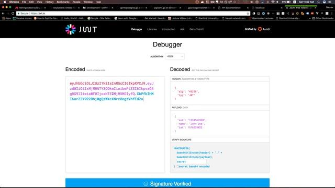Open the Receive money bookmark

pyautogui.click(x=22, y=18)
